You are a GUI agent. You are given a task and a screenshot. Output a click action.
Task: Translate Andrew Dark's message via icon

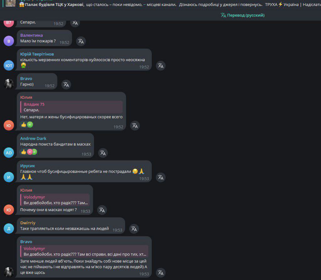pos(103,153)
